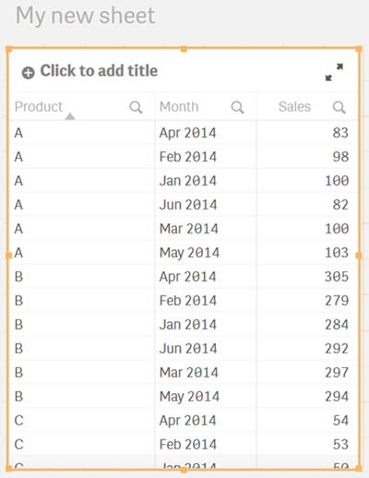Click the Sales column header
The width and height of the screenshot is (369, 478).
pyautogui.click(x=294, y=107)
